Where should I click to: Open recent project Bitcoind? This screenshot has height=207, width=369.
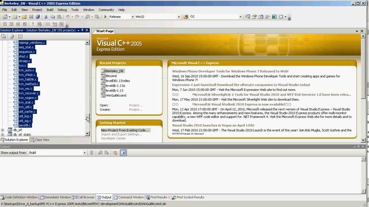(111, 76)
